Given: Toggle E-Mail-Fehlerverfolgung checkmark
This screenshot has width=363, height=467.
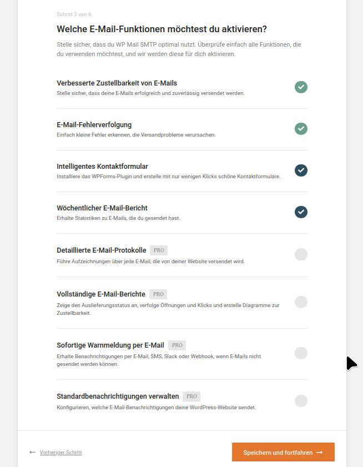Looking at the screenshot, I should click(x=301, y=129).
